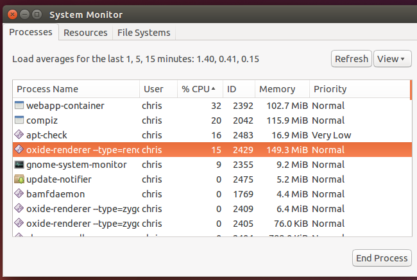This screenshot has height=280, width=417.
Task: Click the gnome-system-monitor icon
Action: [19, 165]
